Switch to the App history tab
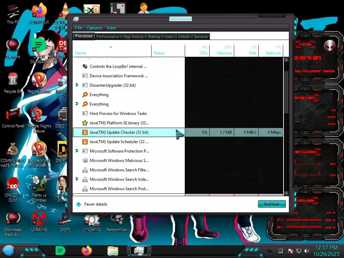 click(133, 37)
